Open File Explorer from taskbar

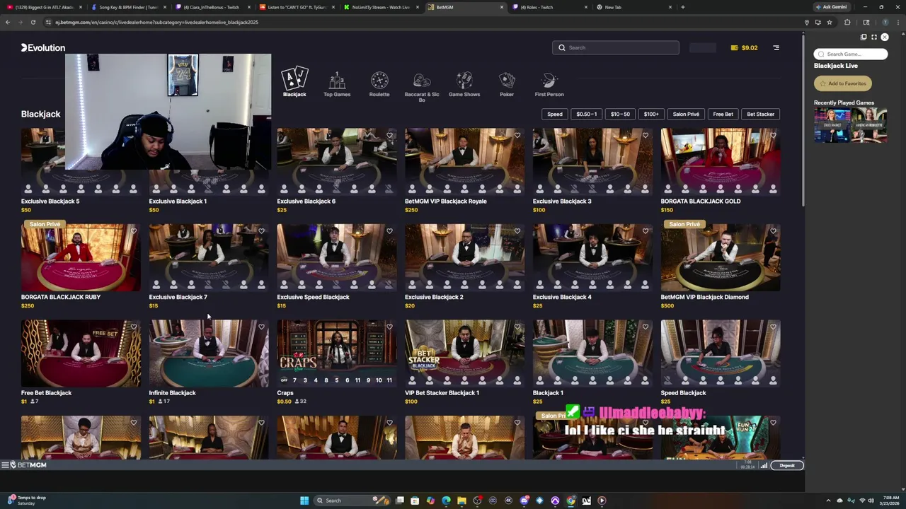(x=461, y=501)
